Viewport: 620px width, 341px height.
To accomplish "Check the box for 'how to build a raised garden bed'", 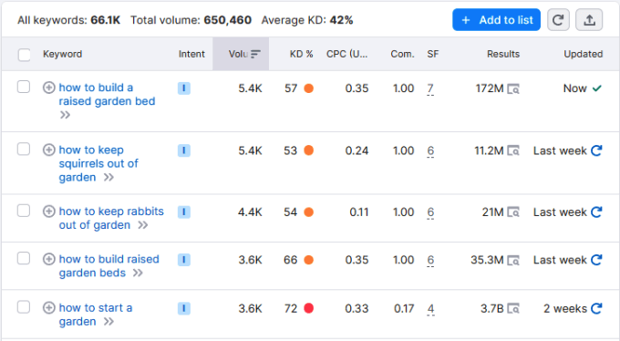I will click(24, 87).
